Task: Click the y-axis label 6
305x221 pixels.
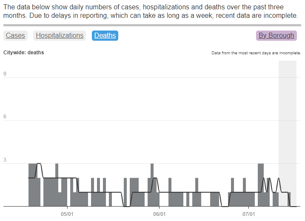Action: click(x=5, y=117)
